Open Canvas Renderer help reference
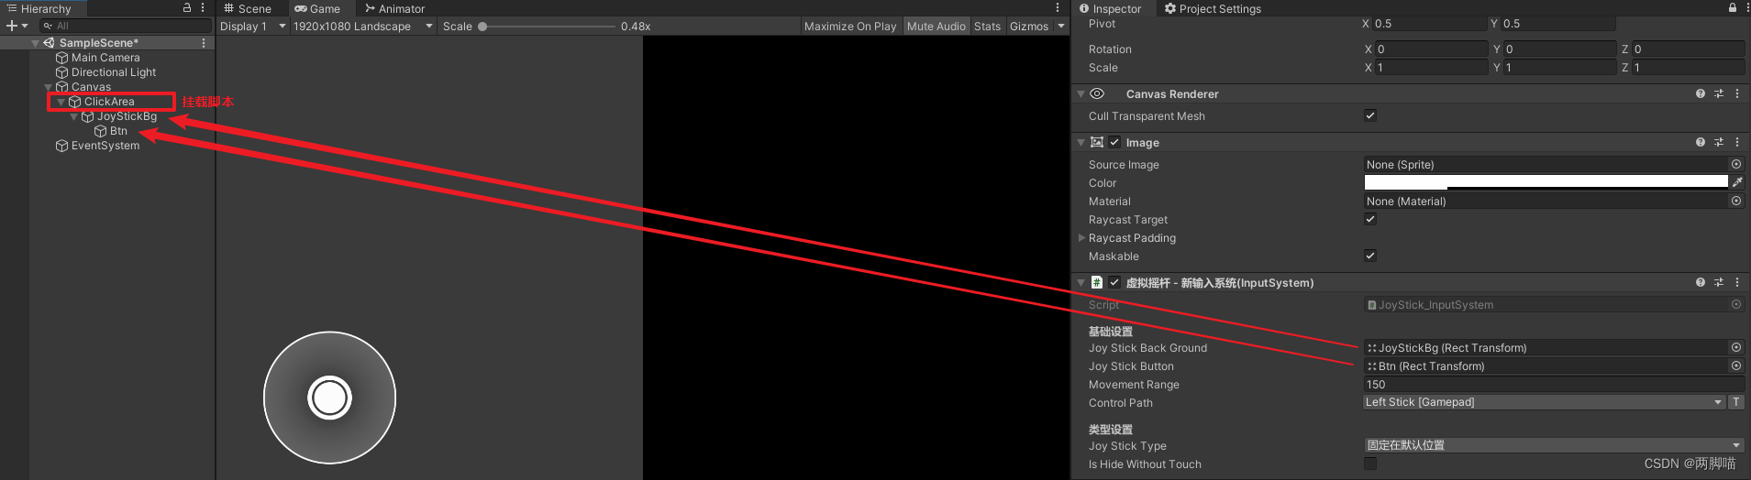This screenshot has width=1751, height=480. click(1701, 93)
